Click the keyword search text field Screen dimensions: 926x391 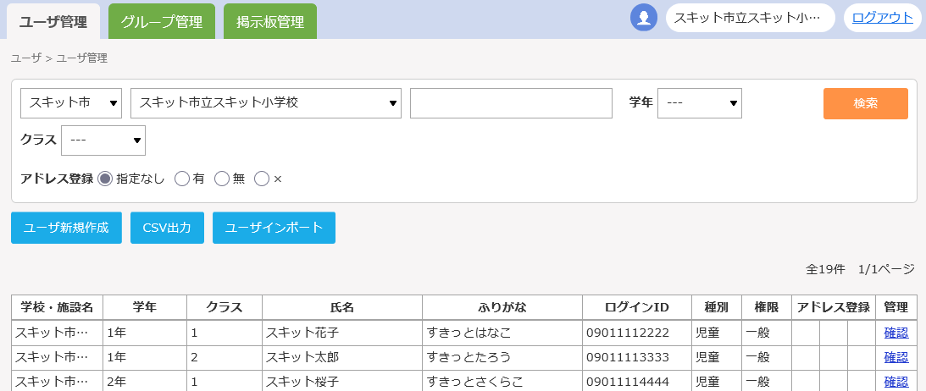[x=511, y=103]
